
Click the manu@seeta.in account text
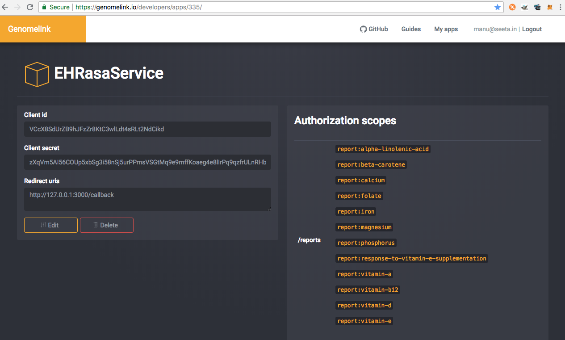pyautogui.click(x=495, y=29)
